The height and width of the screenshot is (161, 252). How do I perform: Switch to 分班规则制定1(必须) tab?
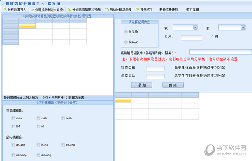tap(47, 10)
